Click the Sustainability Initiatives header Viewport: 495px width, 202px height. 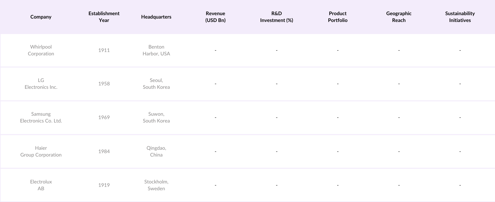[x=460, y=17]
